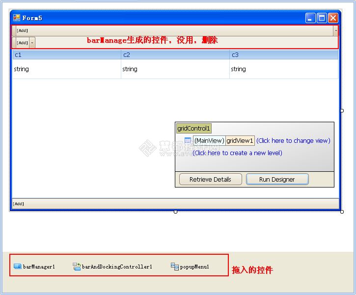Screen dimensions: 356x295
Task: Click the c1 column header
Action: [x=67, y=55]
